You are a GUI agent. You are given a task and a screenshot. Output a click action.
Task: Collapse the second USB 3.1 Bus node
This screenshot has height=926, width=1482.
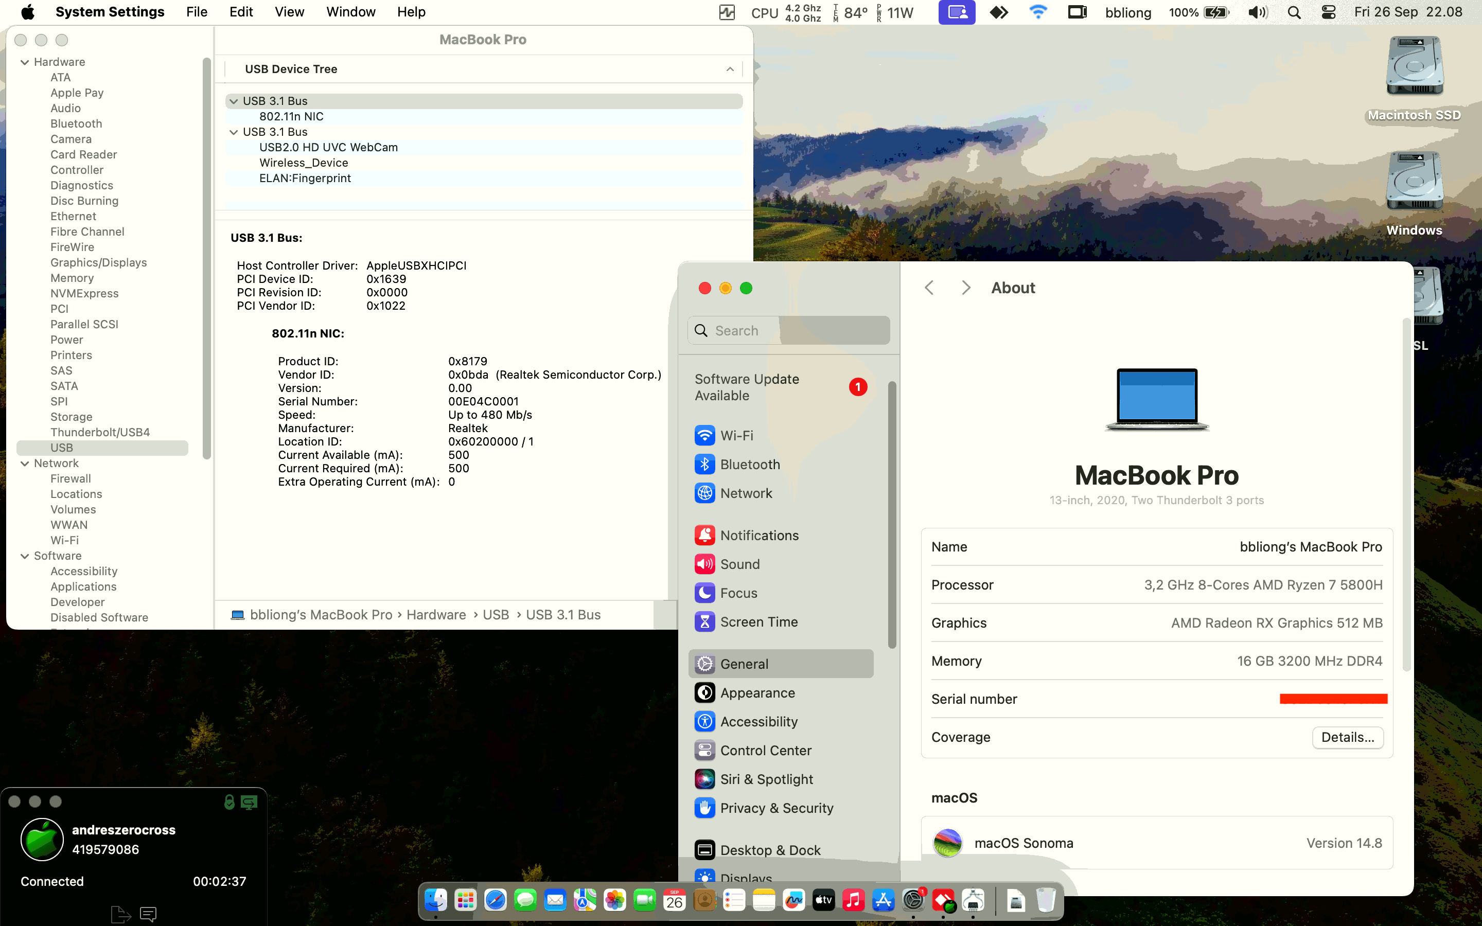[x=233, y=132]
